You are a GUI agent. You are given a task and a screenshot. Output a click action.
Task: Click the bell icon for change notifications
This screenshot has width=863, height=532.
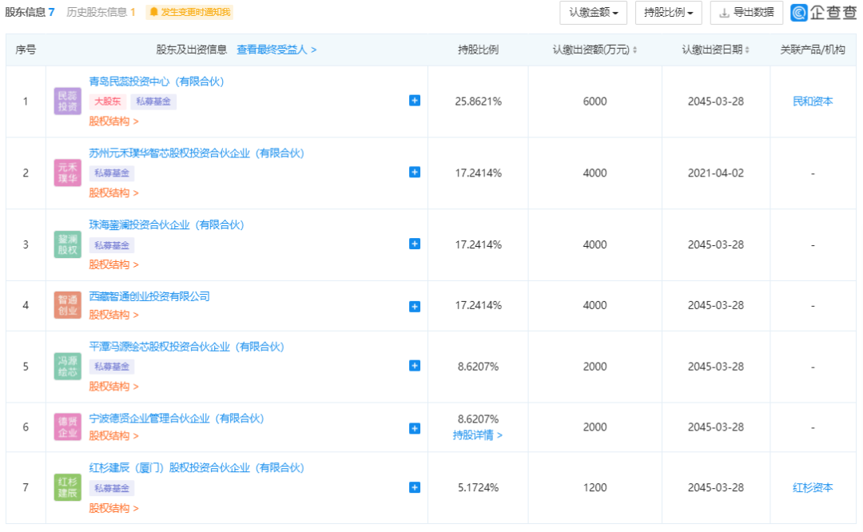(x=154, y=13)
